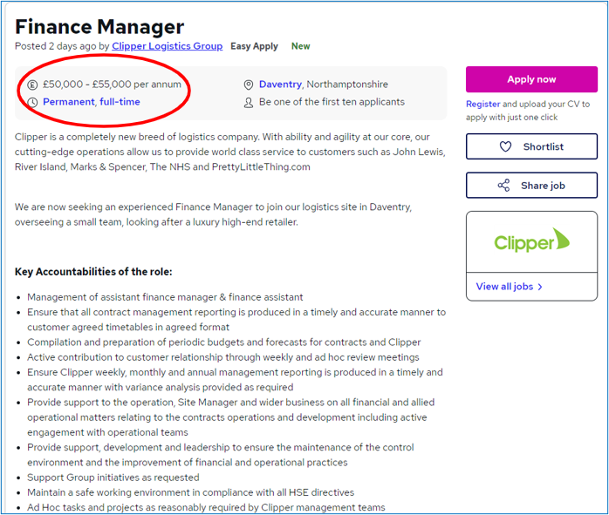Click the 'Key Accountabilities of the role:' heading
This screenshot has height=515, width=609.
point(93,272)
